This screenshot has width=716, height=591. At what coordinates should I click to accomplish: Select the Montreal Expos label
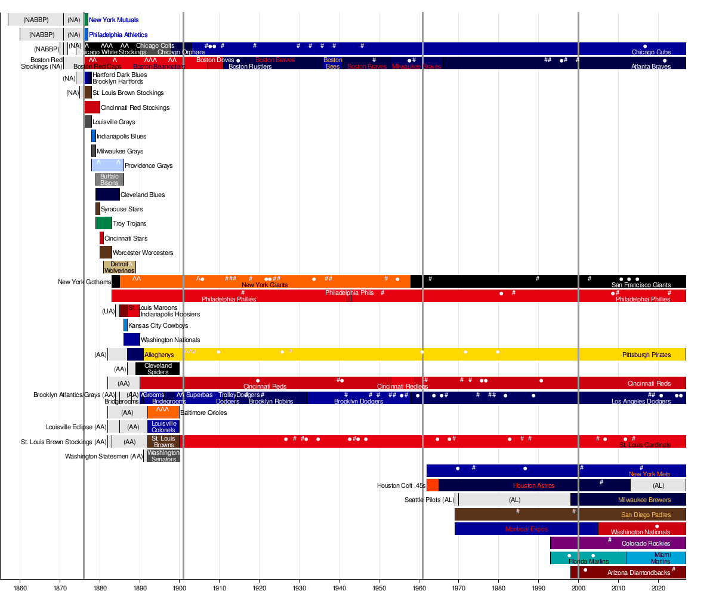pos(526,529)
